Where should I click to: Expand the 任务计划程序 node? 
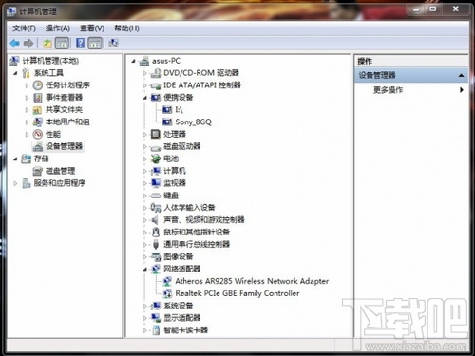point(27,85)
